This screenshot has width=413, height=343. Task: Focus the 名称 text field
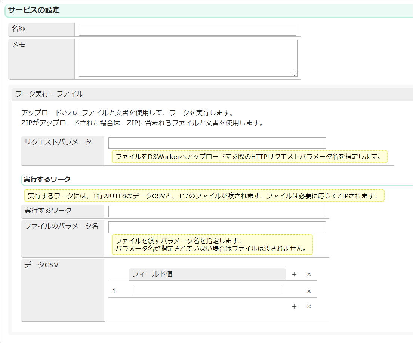pos(187,30)
